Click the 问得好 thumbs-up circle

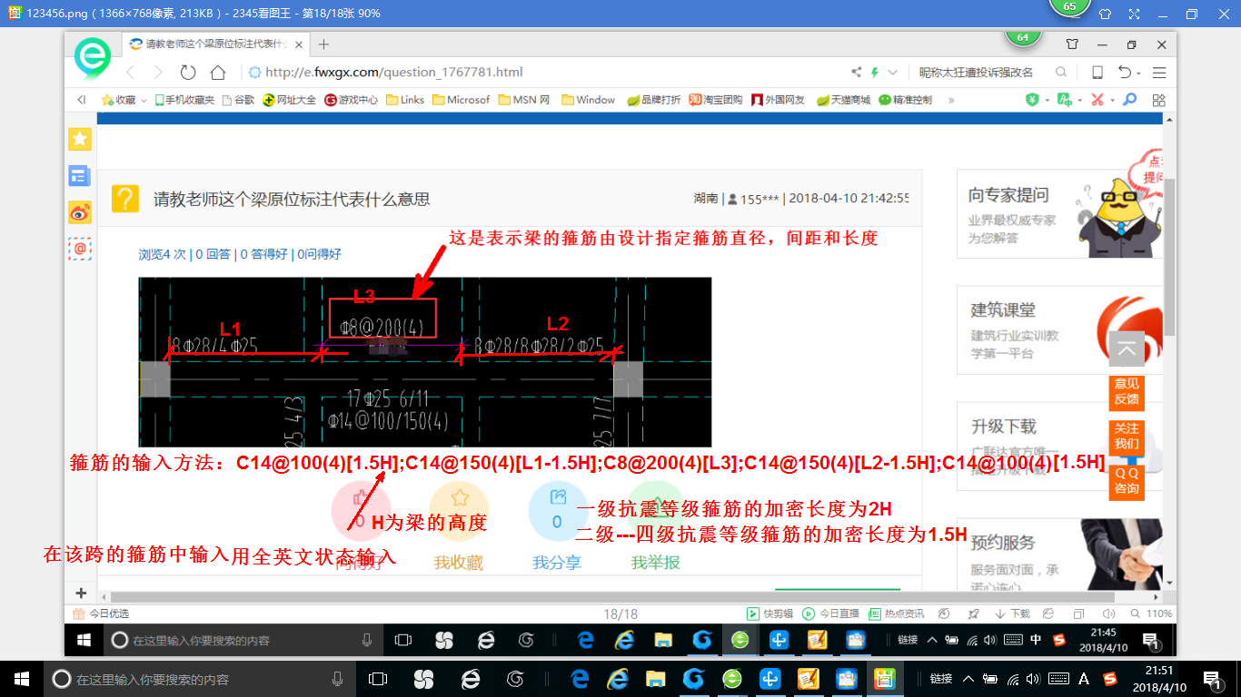click(360, 511)
